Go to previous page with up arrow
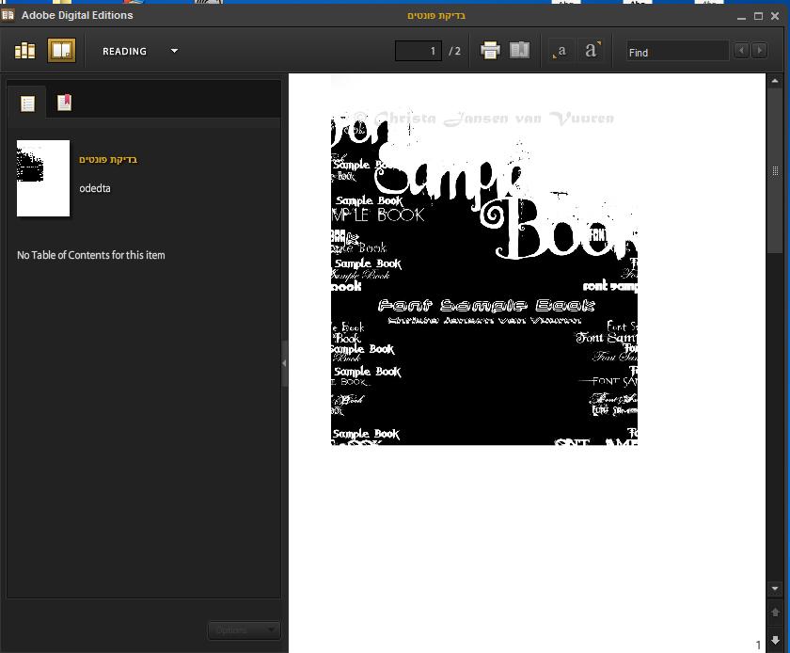 [775, 613]
